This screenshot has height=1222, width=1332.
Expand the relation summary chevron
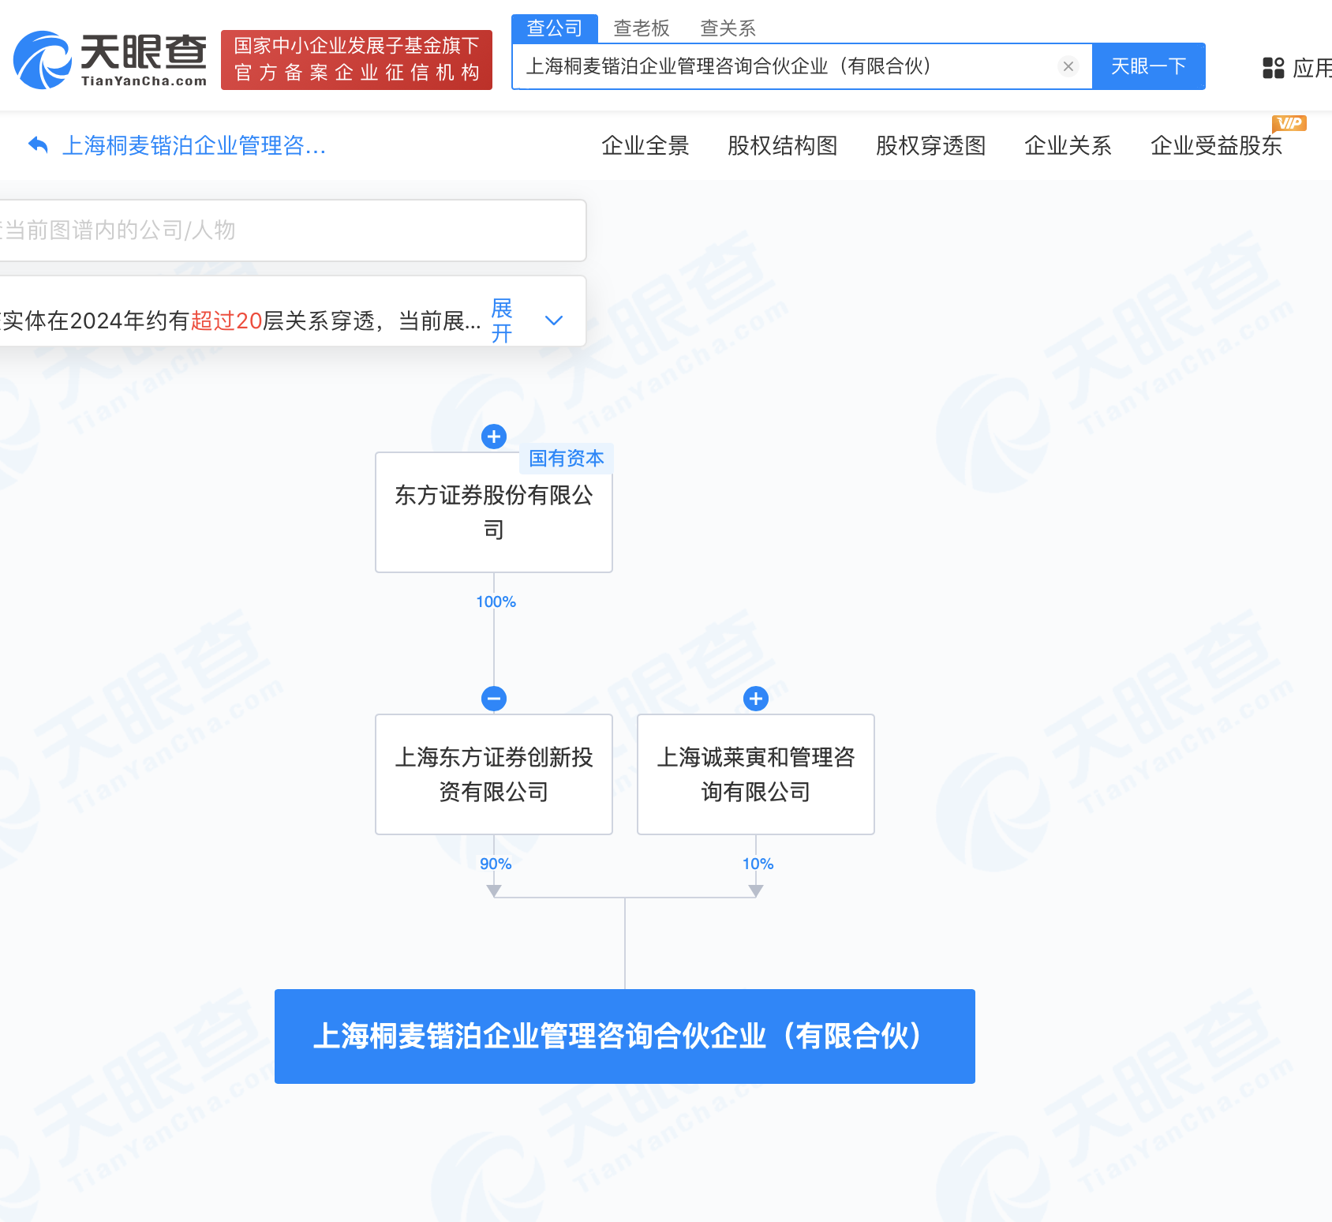(554, 320)
